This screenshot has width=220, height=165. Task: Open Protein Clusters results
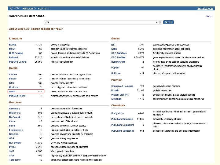[x=120, y=95]
